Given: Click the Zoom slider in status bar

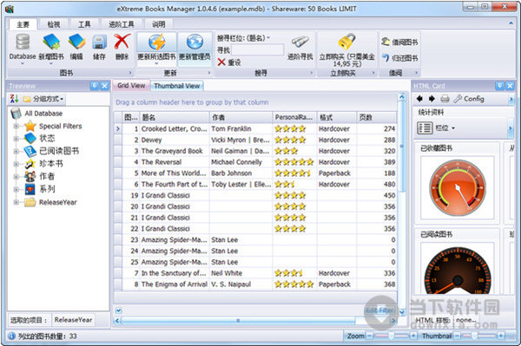Looking at the screenshot, I should (392, 336).
